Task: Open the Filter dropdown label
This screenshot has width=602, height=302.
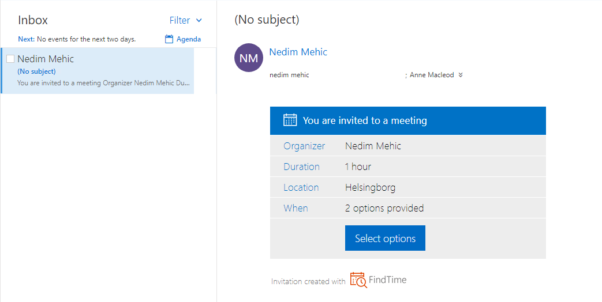Action: click(x=180, y=20)
